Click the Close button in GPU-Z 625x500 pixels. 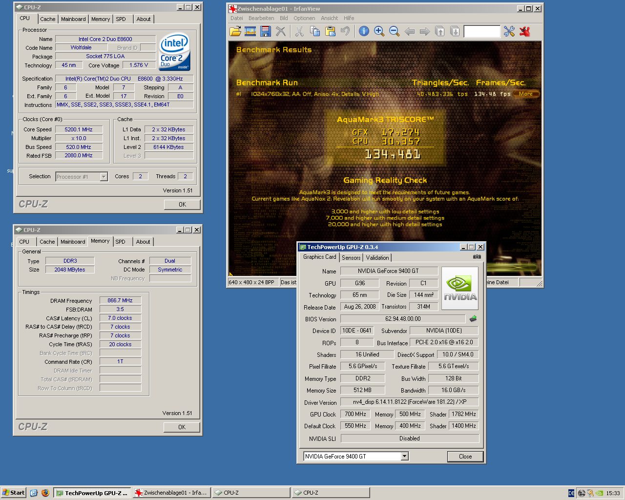465,457
